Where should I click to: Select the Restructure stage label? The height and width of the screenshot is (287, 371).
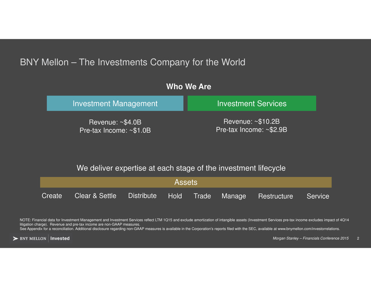(276, 196)
